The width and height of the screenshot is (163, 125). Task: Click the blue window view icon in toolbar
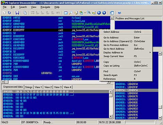[x=66, y=13]
